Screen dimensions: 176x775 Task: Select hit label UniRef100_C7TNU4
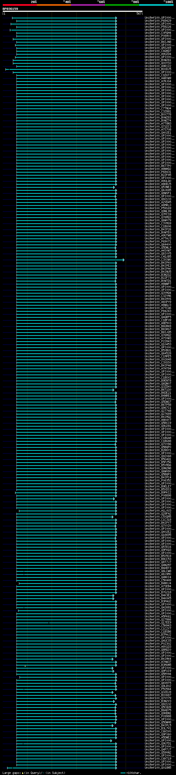click(158, 108)
